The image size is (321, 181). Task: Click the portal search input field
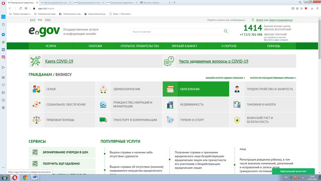pyautogui.click(x=177, y=32)
